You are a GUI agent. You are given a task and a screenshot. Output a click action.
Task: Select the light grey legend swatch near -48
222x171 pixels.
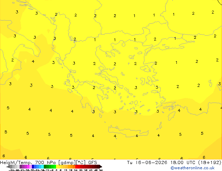(16, 166)
